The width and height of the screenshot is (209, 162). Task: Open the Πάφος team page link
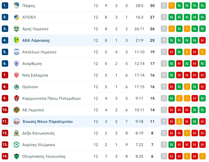(x=29, y=6)
